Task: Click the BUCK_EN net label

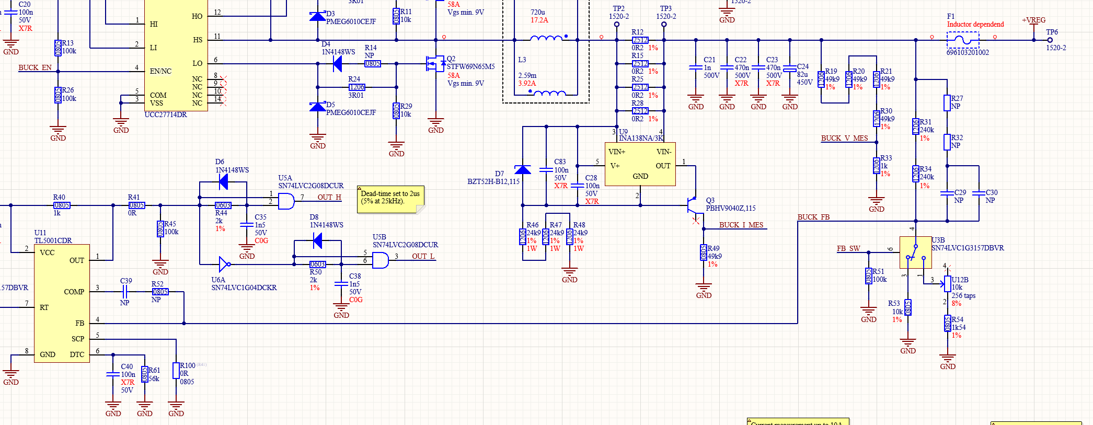Action: (35, 68)
